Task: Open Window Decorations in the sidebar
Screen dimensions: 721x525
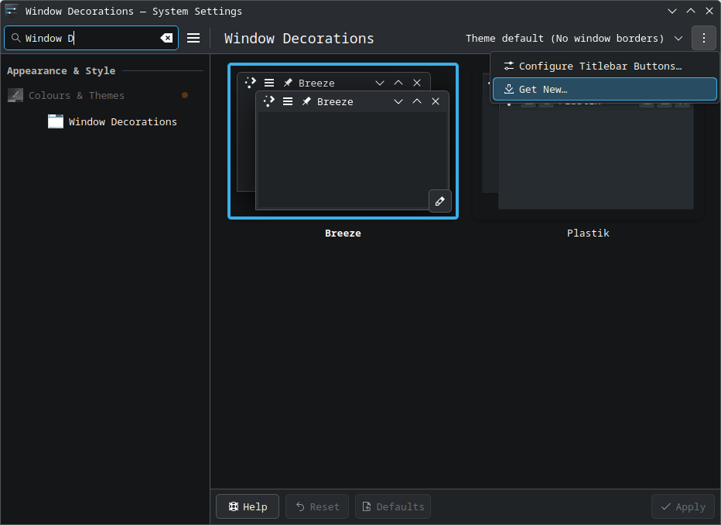Action: coord(122,121)
